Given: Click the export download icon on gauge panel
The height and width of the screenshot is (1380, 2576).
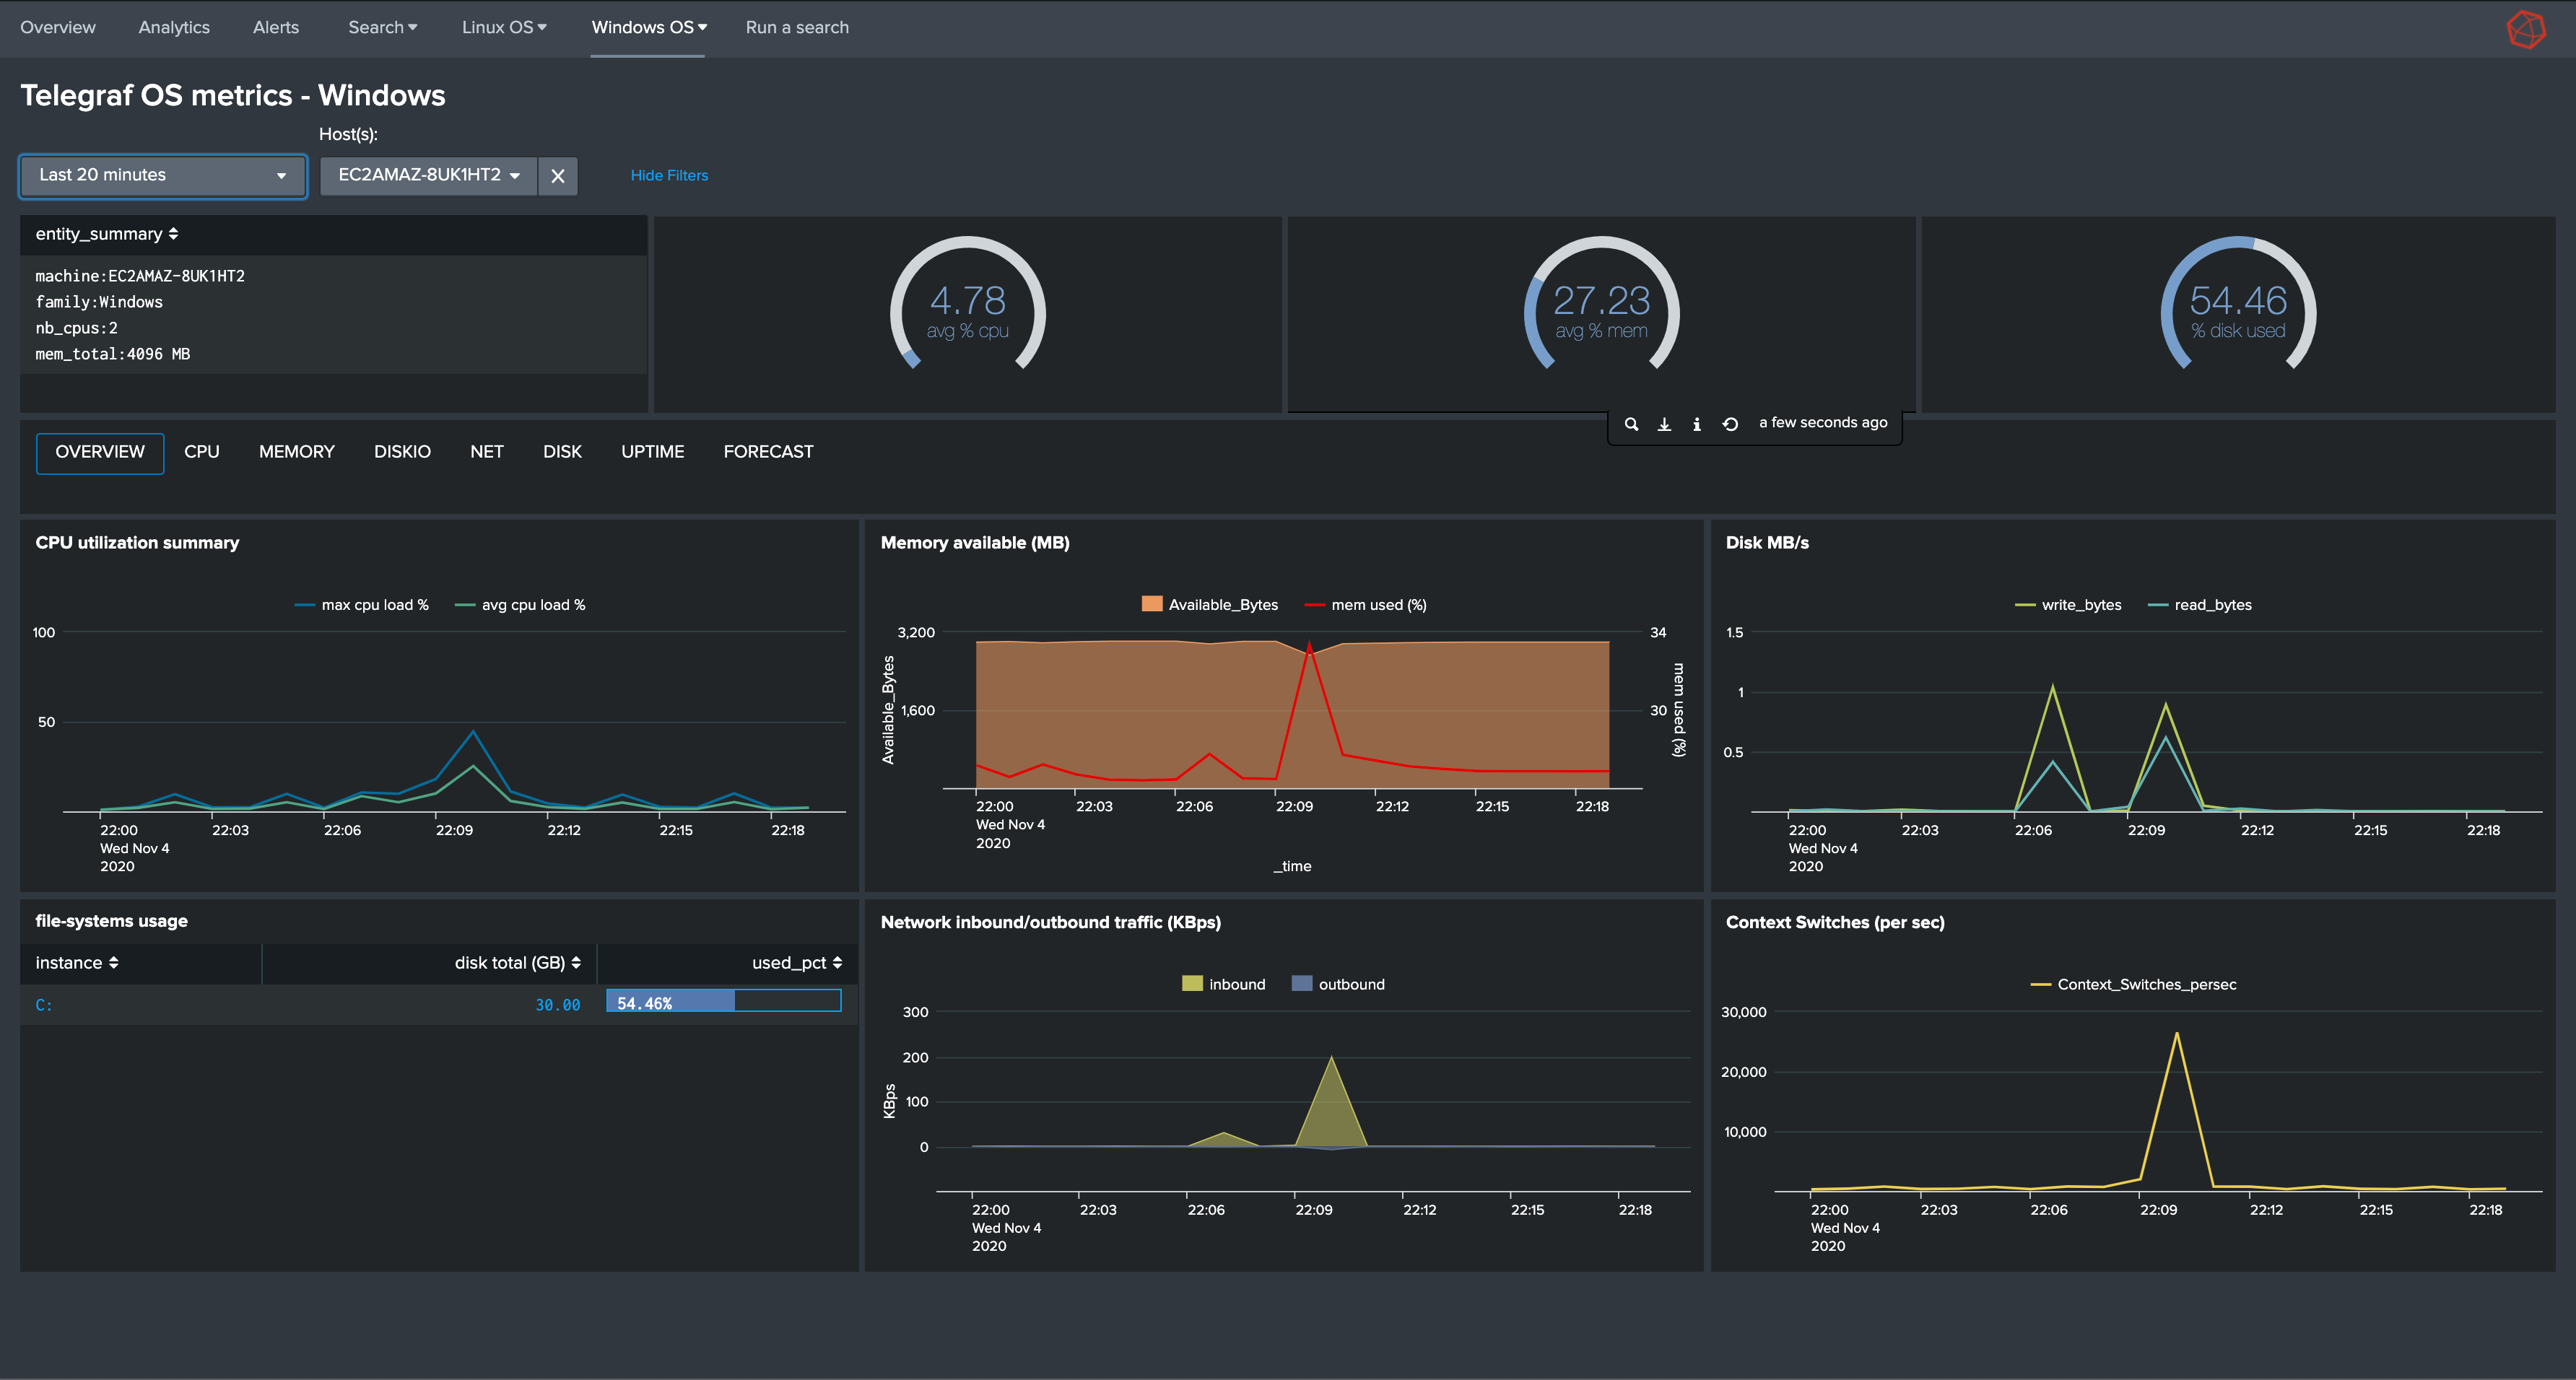Looking at the screenshot, I should (x=1664, y=424).
